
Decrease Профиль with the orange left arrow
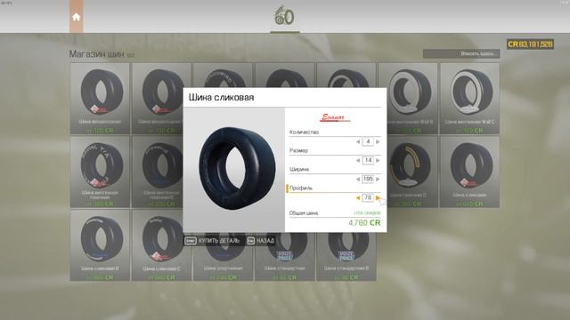[x=358, y=198]
